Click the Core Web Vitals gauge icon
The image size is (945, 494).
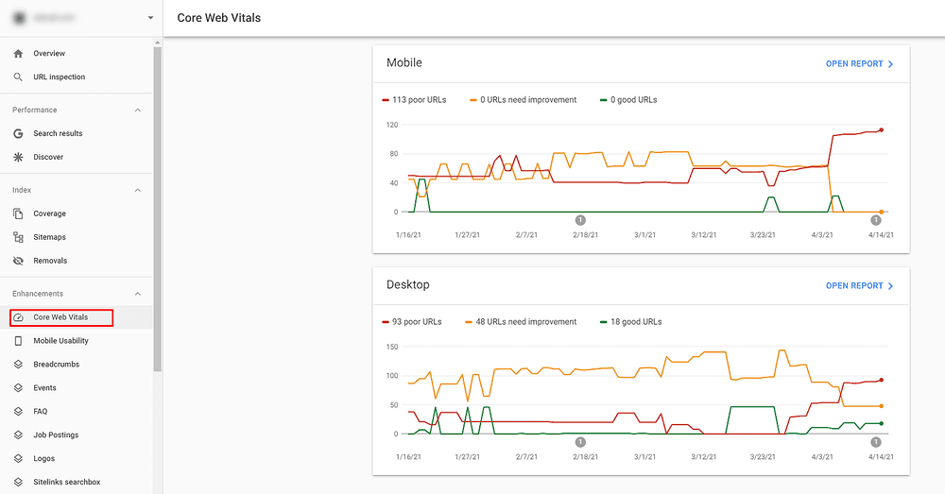(18, 317)
